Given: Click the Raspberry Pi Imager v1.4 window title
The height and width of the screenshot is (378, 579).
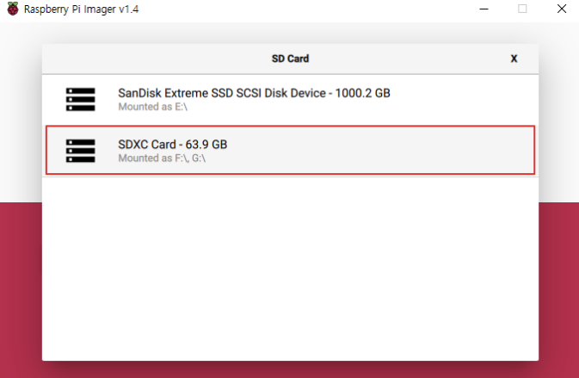Looking at the screenshot, I should (x=81, y=9).
